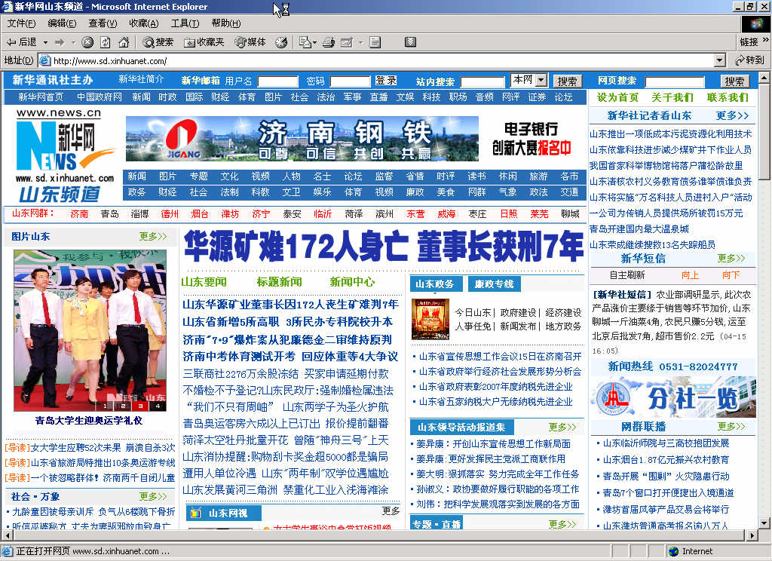Open the 帮助(H) menu

click(226, 23)
